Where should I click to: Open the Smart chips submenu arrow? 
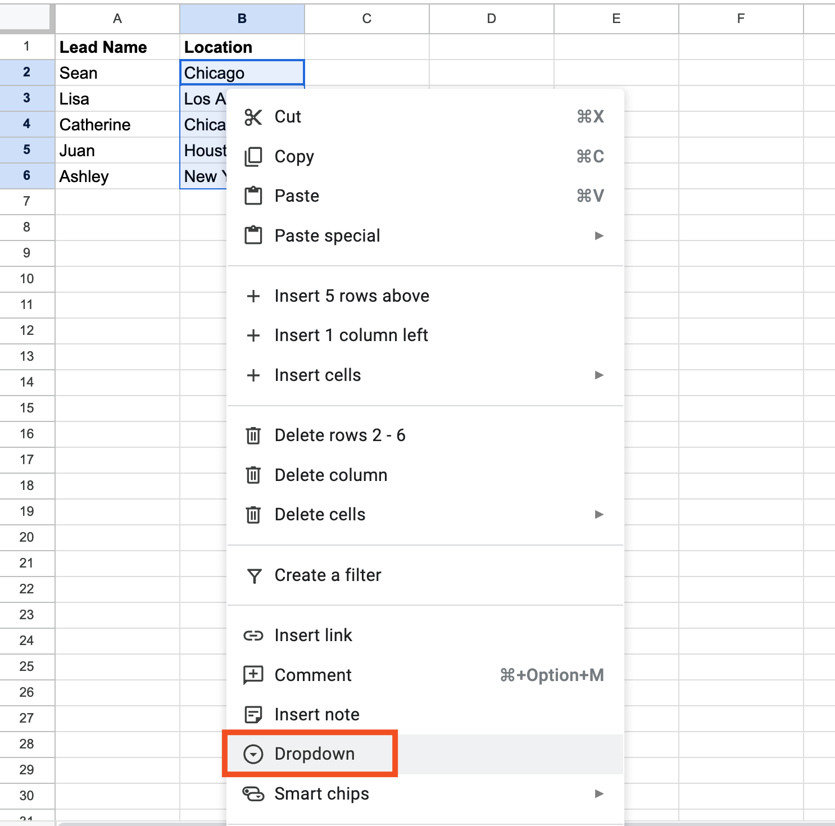[599, 794]
